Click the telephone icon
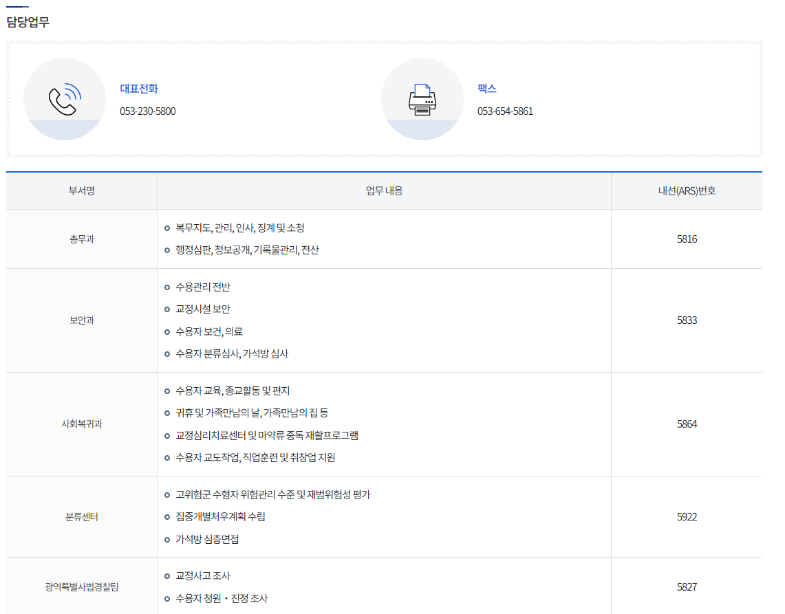 65,99
